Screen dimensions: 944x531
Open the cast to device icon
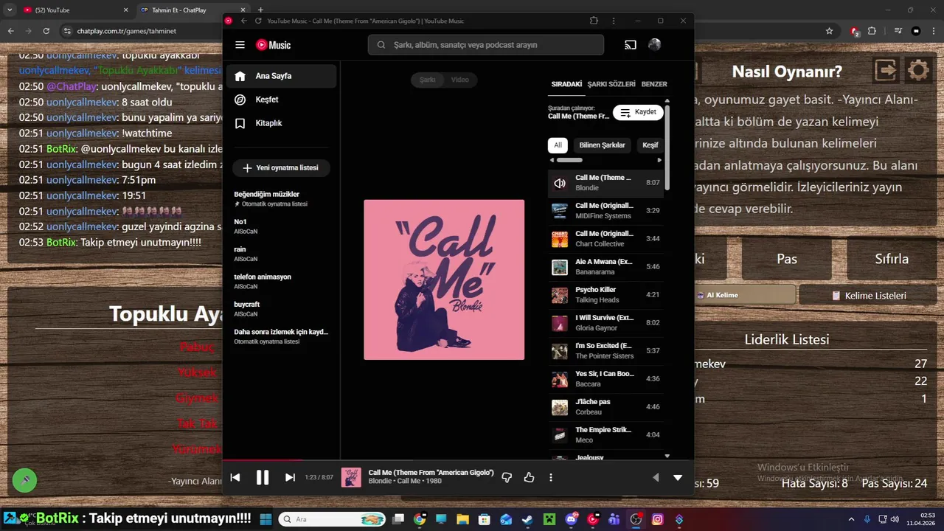[631, 45]
